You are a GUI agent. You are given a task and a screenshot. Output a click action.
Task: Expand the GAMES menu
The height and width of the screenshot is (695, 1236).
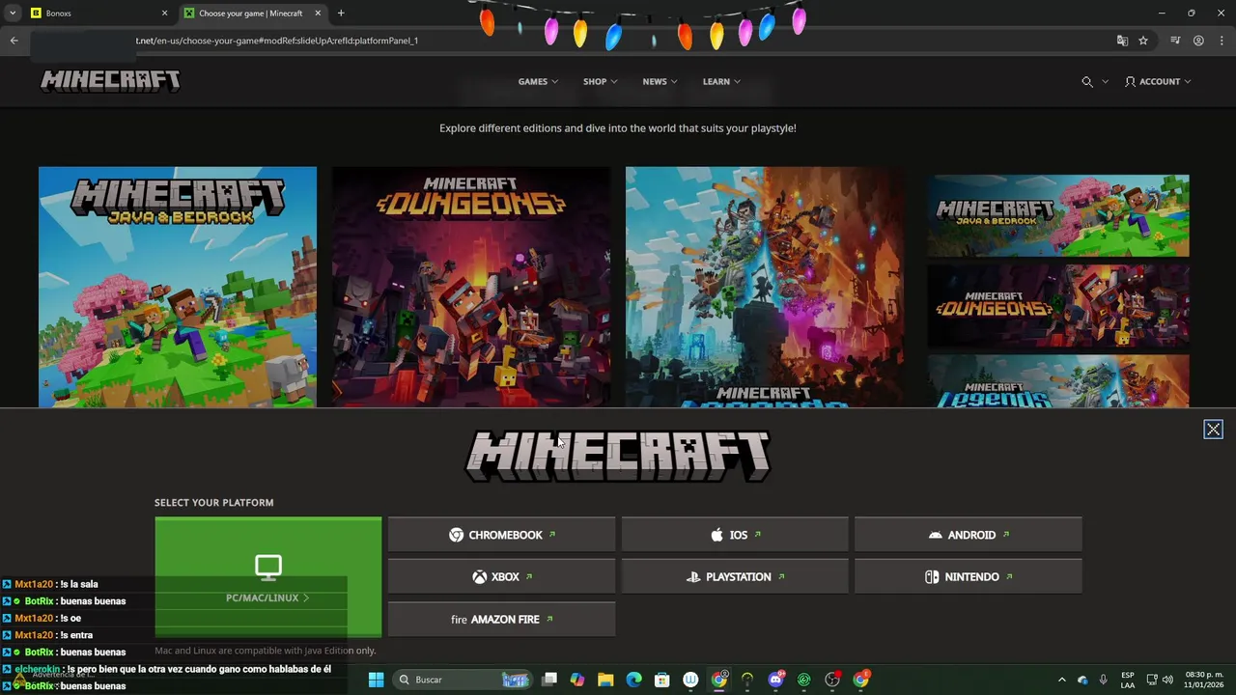point(538,82)
